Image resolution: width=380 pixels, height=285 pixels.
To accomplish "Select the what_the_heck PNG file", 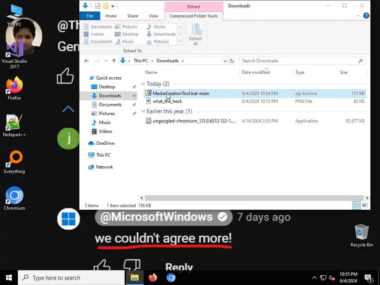I will click(x=255, y=101).
